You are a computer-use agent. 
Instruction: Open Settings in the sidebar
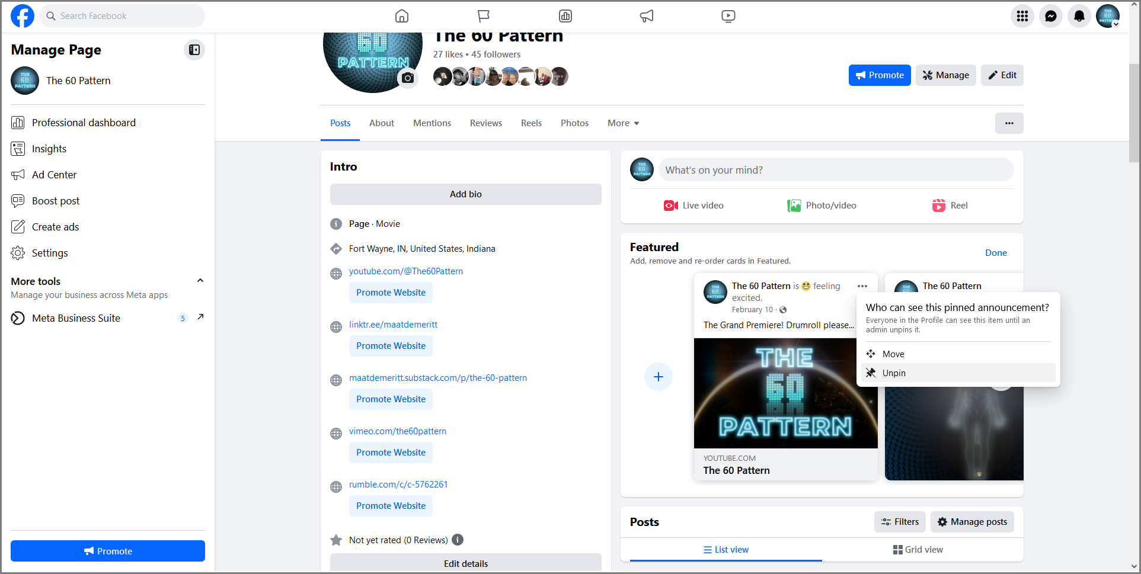[x=108, y=253]
